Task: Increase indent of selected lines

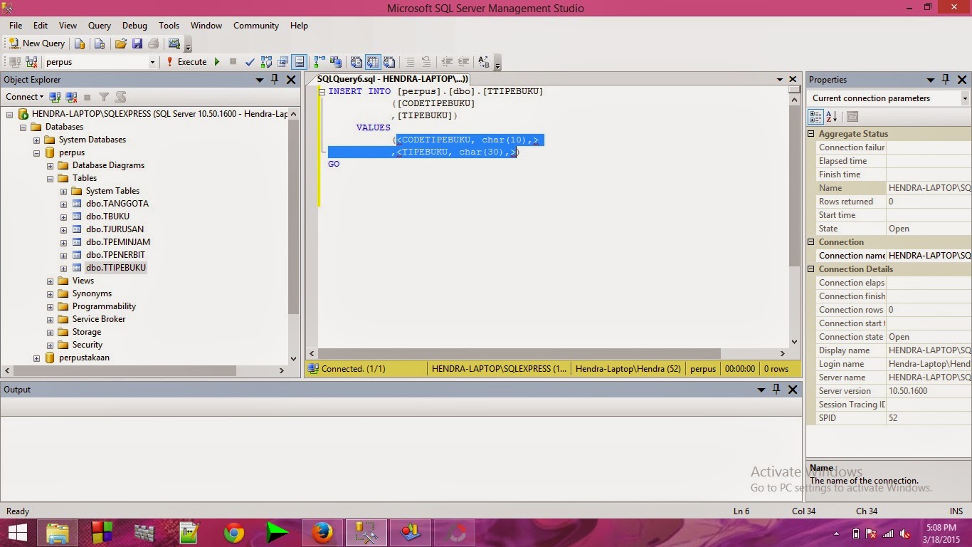Action: pyautogui.click(x=463, y=62)
